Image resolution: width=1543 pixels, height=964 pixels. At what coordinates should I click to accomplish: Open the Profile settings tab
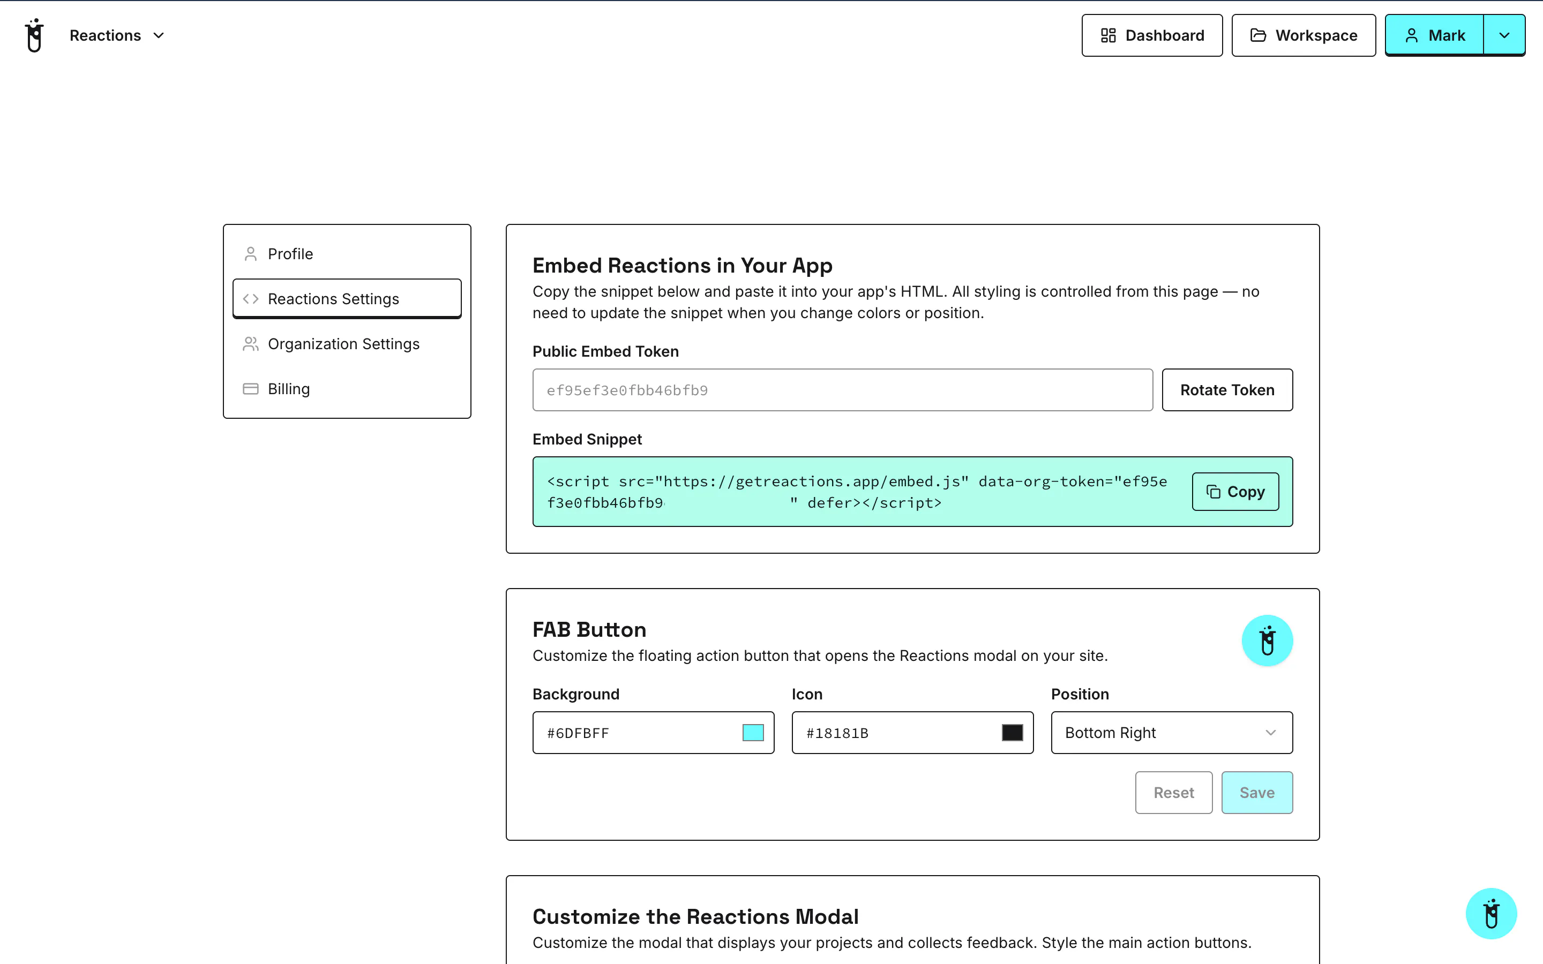[x=347, y=254]
